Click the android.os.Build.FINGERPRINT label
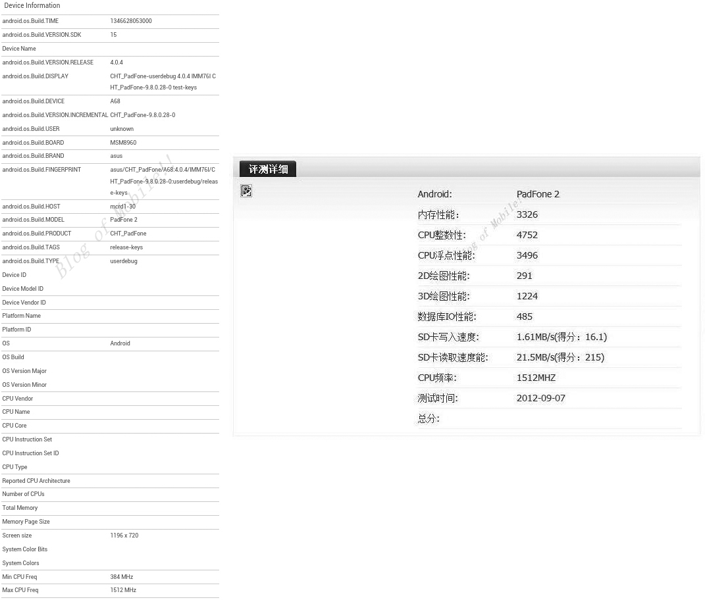This screenshot has width=705, height=600. [x=41, y=170]
